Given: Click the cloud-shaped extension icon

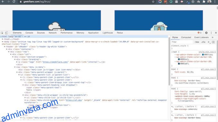Looking at the screenshot, I should click(198, 2).
